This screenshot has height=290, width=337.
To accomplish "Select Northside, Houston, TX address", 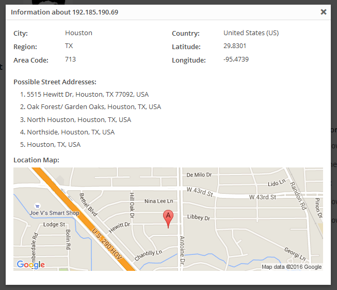I will pyautogui.click(x=71, y=132).
